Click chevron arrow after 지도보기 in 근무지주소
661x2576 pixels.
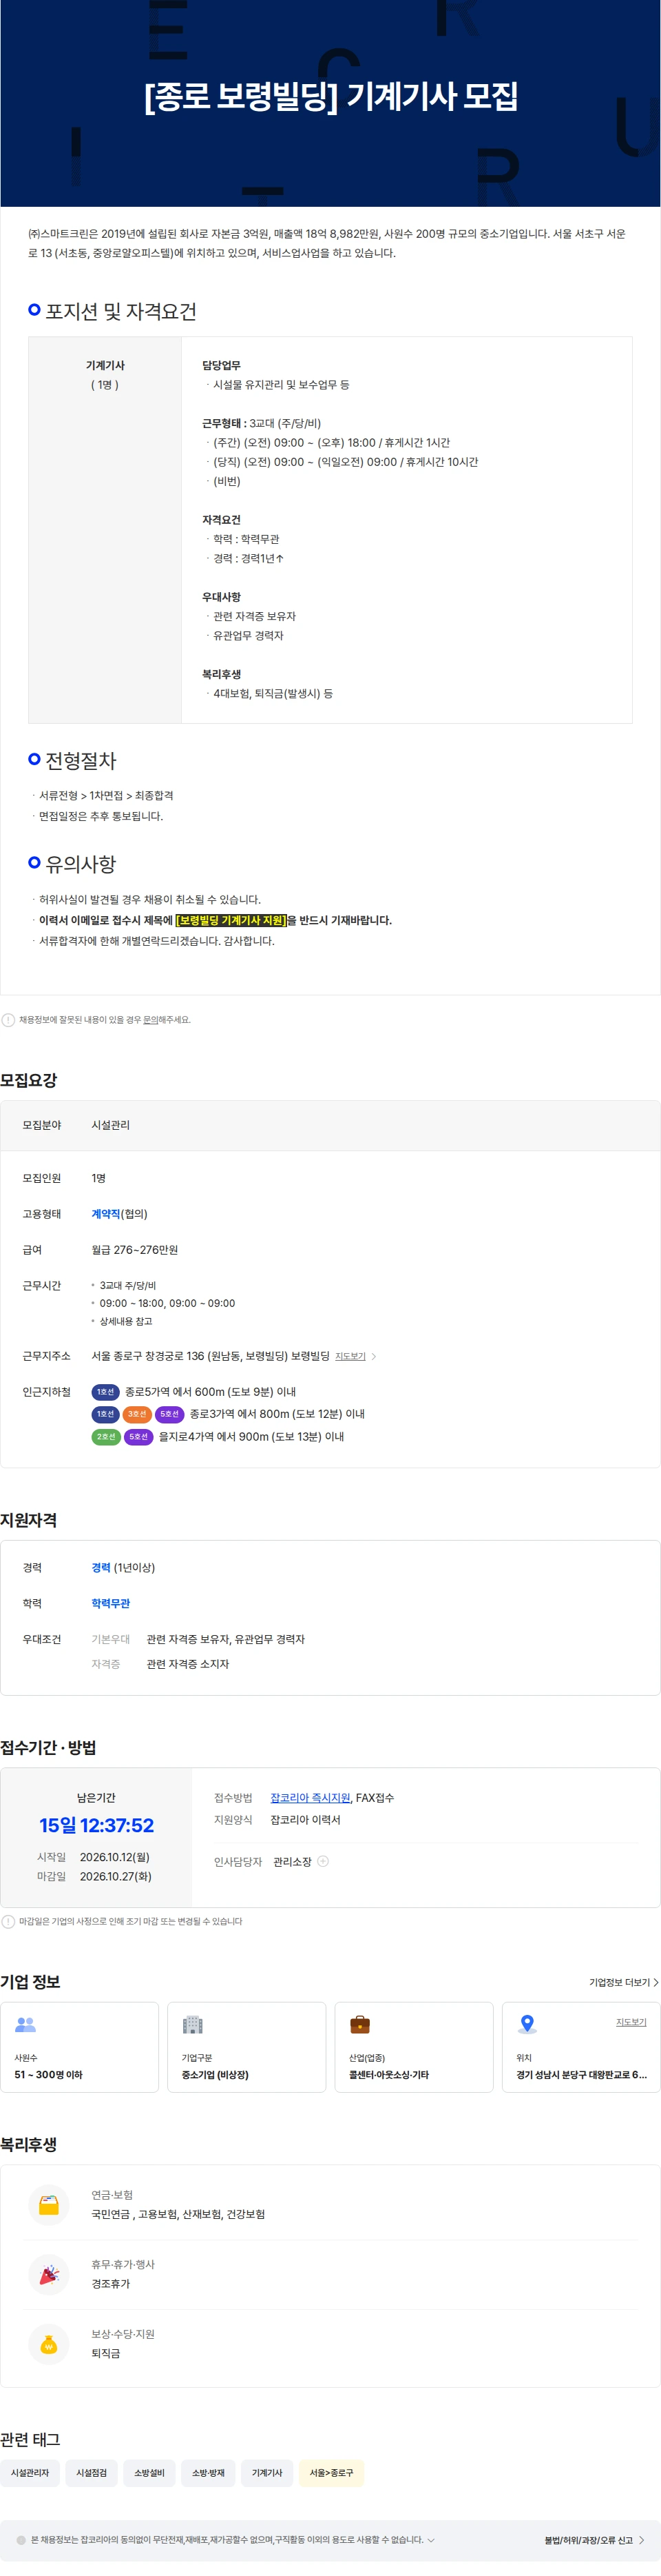point(373,1357)
